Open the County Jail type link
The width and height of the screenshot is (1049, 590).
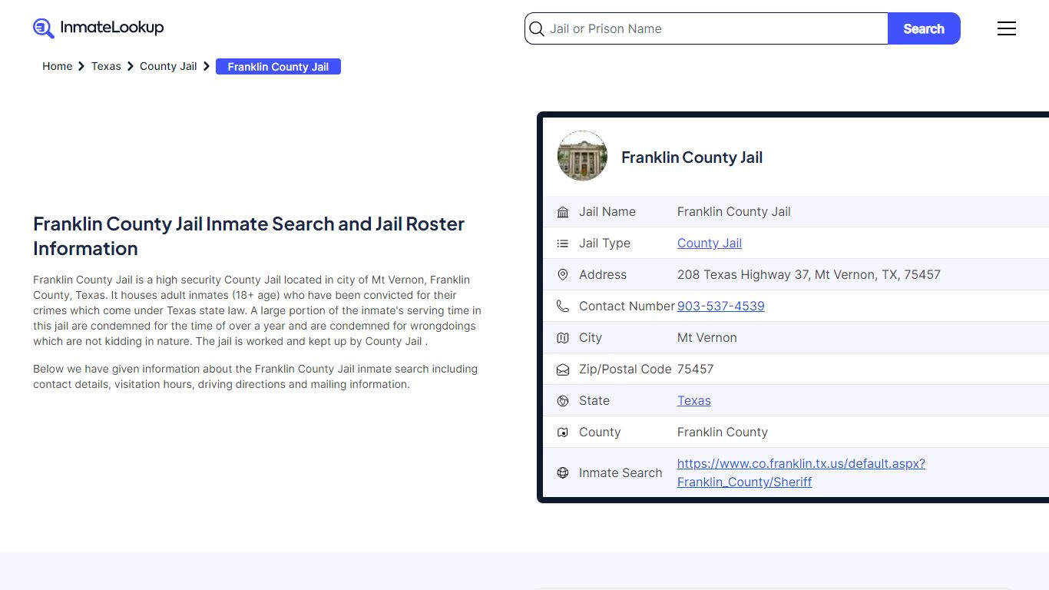pyautogui.click(x=709, y=244)
